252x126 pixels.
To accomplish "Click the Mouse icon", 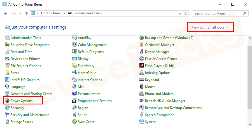I will point(142,87).
